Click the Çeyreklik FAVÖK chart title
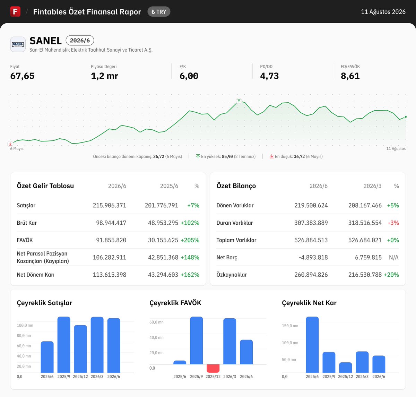416x397 pixels. click(175, 303)
